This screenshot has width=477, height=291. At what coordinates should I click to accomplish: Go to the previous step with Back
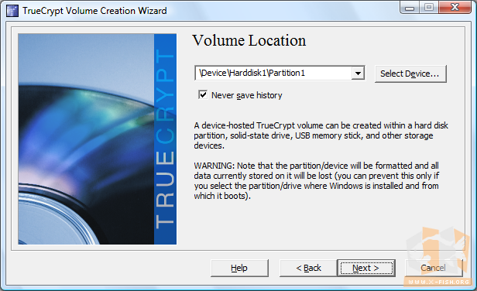pyautogui.click(x=308, y=268)
